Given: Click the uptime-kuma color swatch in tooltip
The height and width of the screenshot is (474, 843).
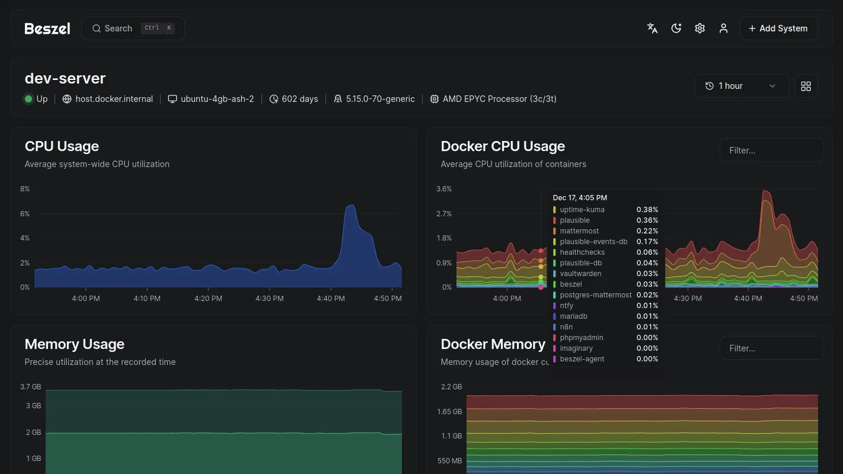Looking at the screenshot, I should coord(554,210).
